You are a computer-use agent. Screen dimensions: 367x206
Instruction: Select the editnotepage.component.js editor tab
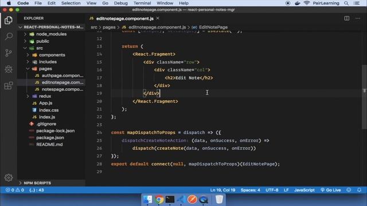coord(125,18)
